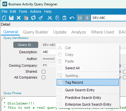Viewport: 126px width, 111px height.
Task: Choose Cut from the context menu
Action: click(88, 48)
